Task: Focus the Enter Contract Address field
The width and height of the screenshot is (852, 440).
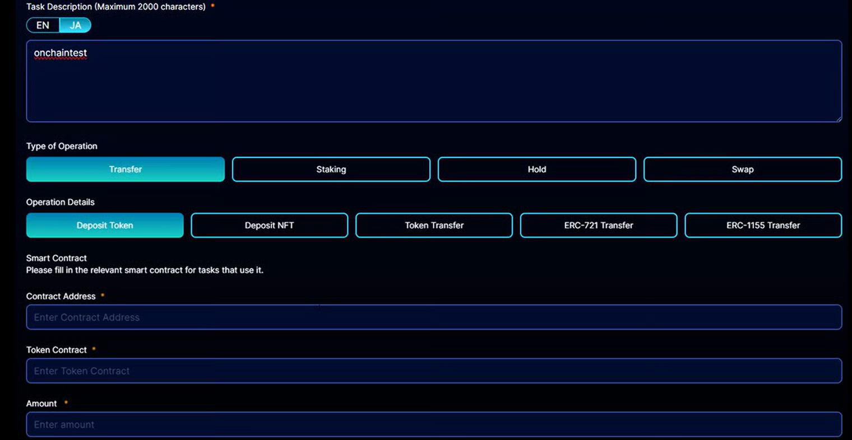Action: point(433,317)
